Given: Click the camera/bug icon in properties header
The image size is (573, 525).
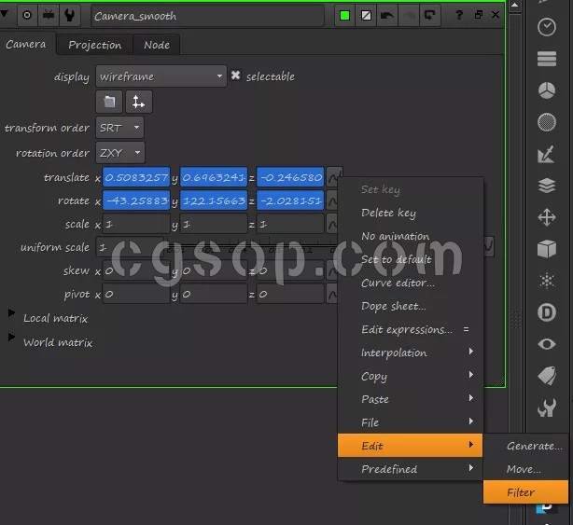Looking at the screenshot, I should 49,15.
